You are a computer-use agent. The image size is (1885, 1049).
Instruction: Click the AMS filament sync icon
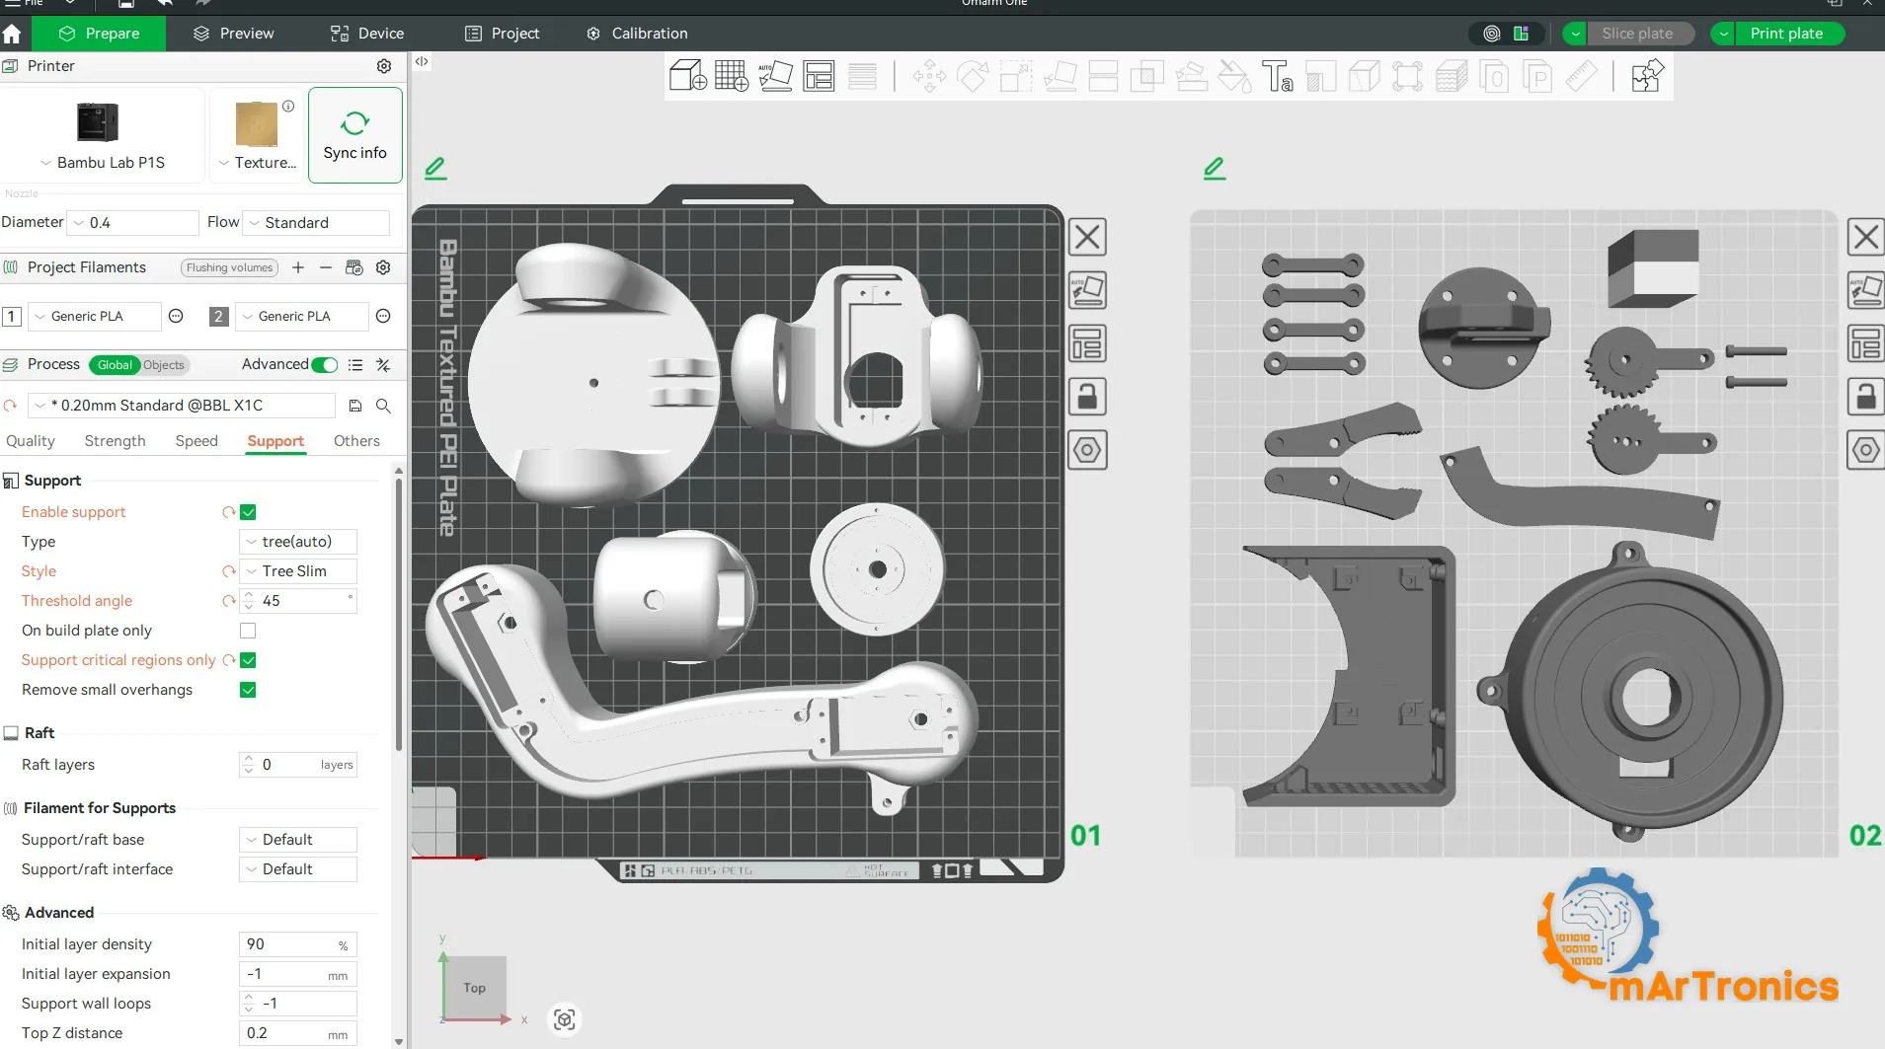(354, 267)
